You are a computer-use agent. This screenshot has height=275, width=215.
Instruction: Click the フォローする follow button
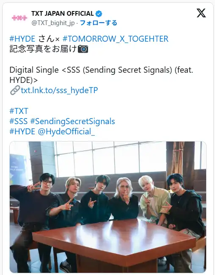tap(99, 23)
